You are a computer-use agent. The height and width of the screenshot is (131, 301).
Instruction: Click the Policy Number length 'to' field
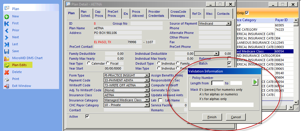[236, 83]
